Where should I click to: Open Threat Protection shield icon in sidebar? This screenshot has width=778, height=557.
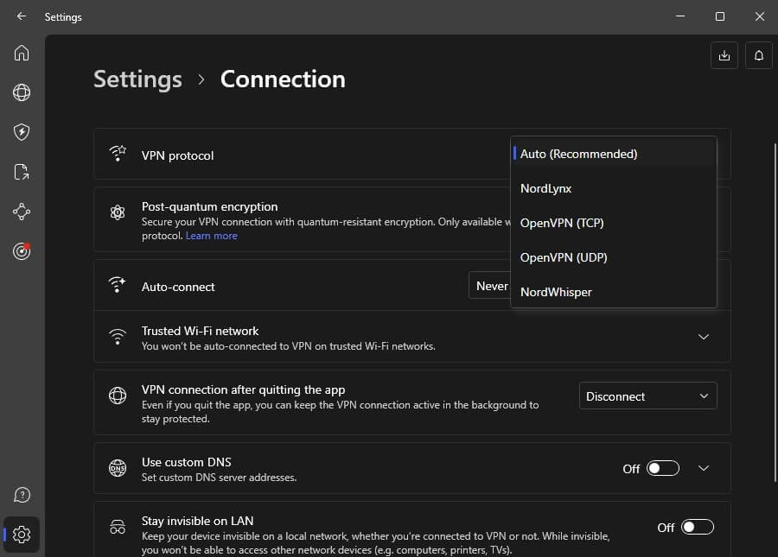(x=22, y=132)
